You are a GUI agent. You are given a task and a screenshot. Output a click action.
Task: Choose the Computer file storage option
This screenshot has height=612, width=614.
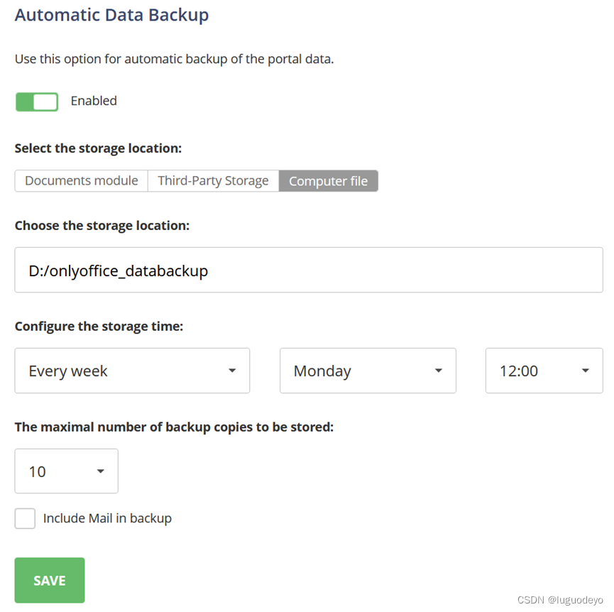[x=328, y=181]
